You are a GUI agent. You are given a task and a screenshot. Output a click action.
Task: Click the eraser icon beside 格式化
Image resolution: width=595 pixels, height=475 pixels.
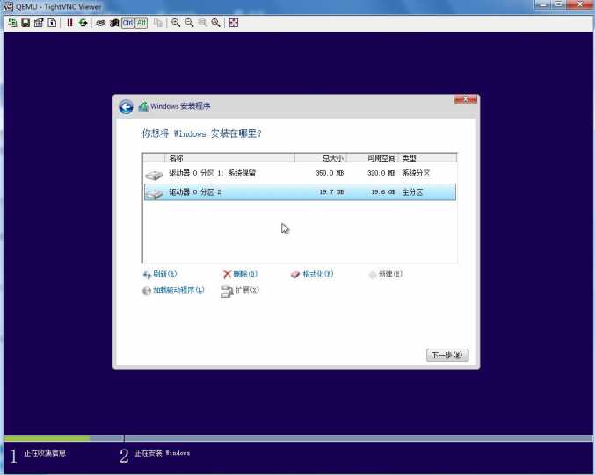point(295,275)
